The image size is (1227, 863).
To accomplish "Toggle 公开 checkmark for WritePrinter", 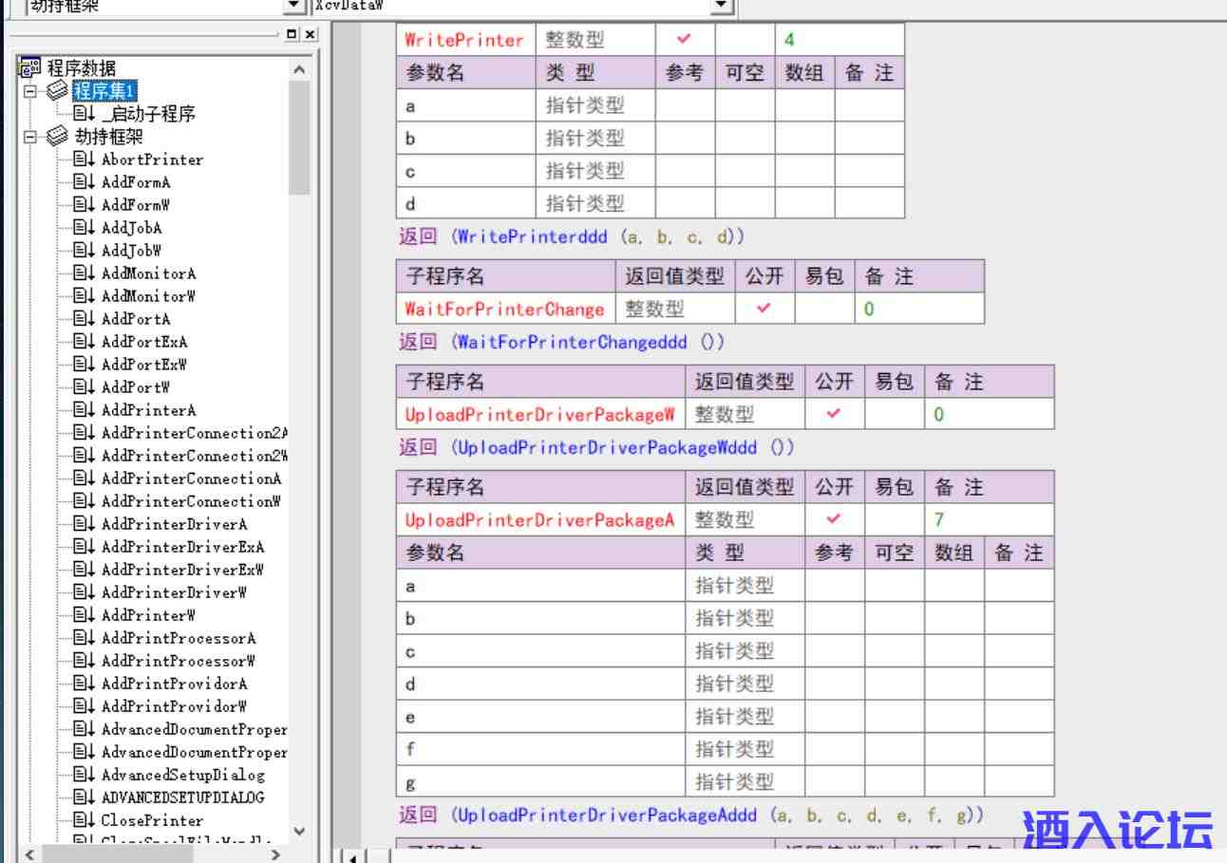I will tap(684, 40).
